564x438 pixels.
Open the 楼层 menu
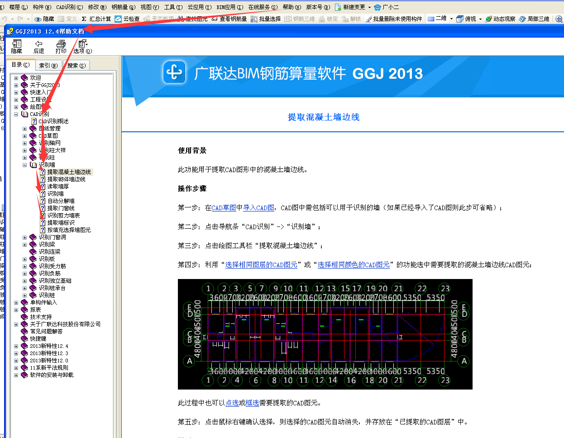tap(18, 7)
